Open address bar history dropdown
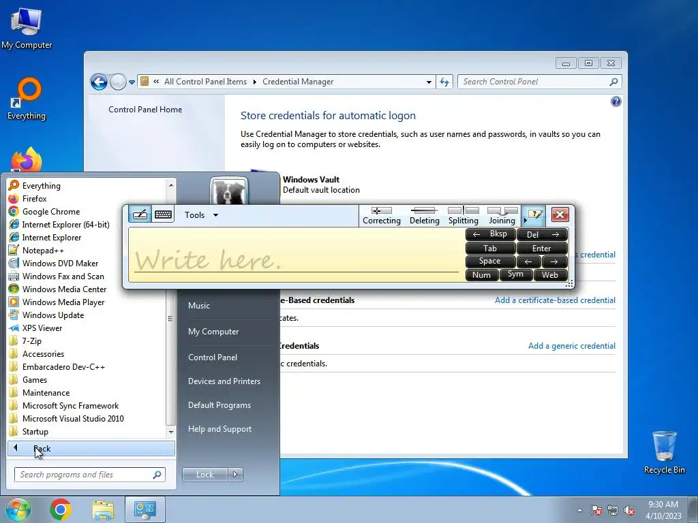698x523 pixels. click(x=429, y=82)
